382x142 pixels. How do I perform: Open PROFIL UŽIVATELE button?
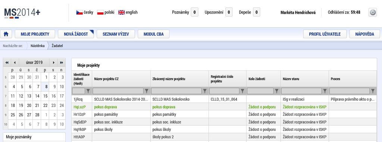(325, 34)
